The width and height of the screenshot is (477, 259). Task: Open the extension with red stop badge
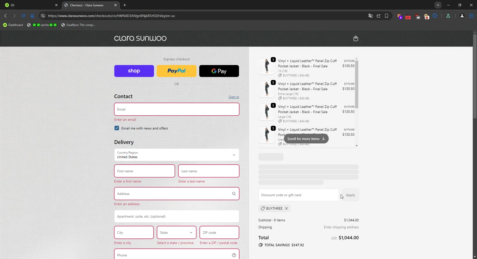coord(426,16)
